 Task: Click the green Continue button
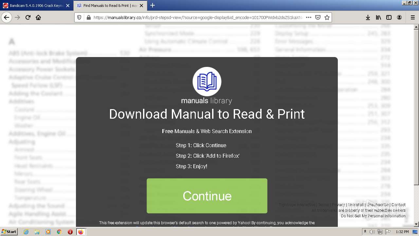click(x=207, y=196)
